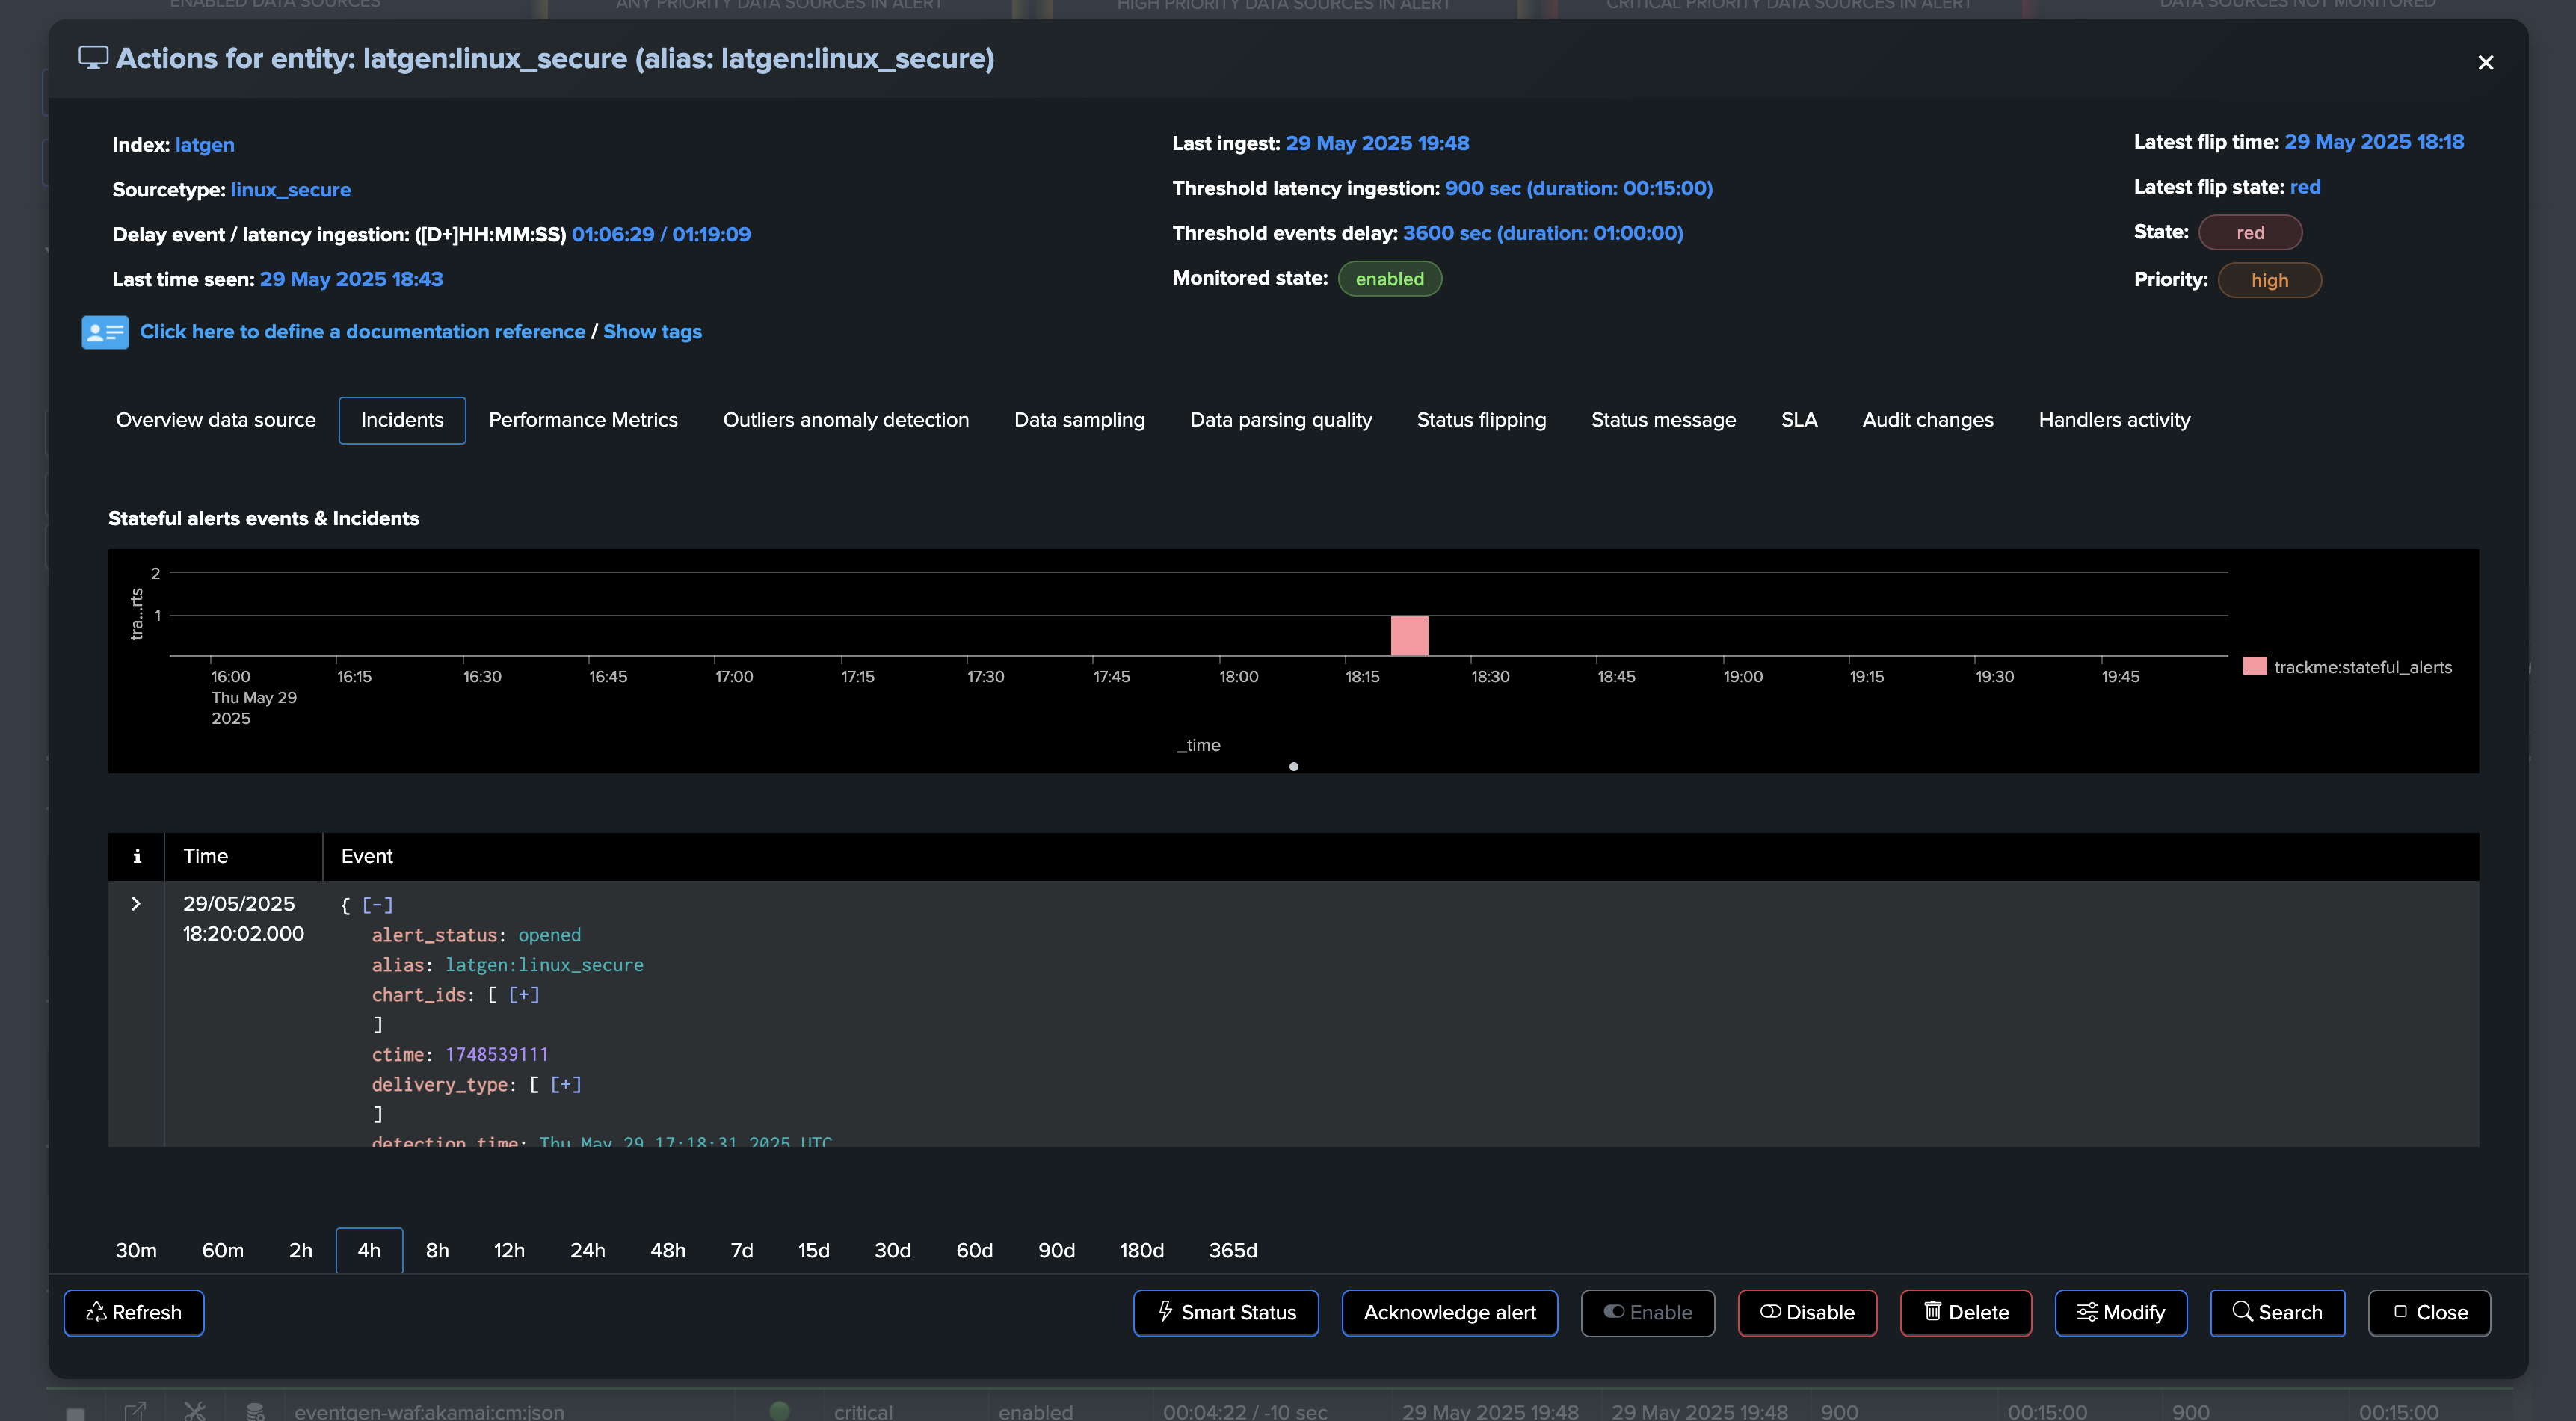The image size is (2576, 1421).
Task: Expand the chart_ids array
Action: 524,994
